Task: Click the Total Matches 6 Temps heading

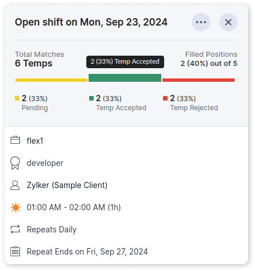Action: click(40, 59)
